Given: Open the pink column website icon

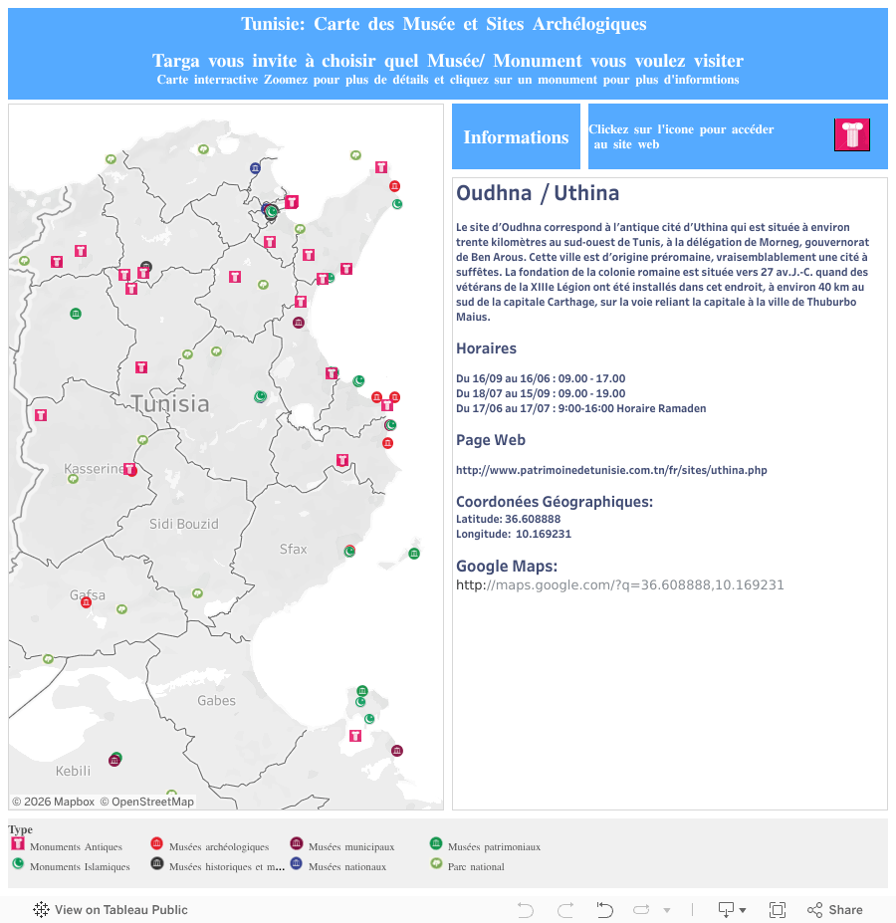Looking at the screenshot, I should point(852,134).
